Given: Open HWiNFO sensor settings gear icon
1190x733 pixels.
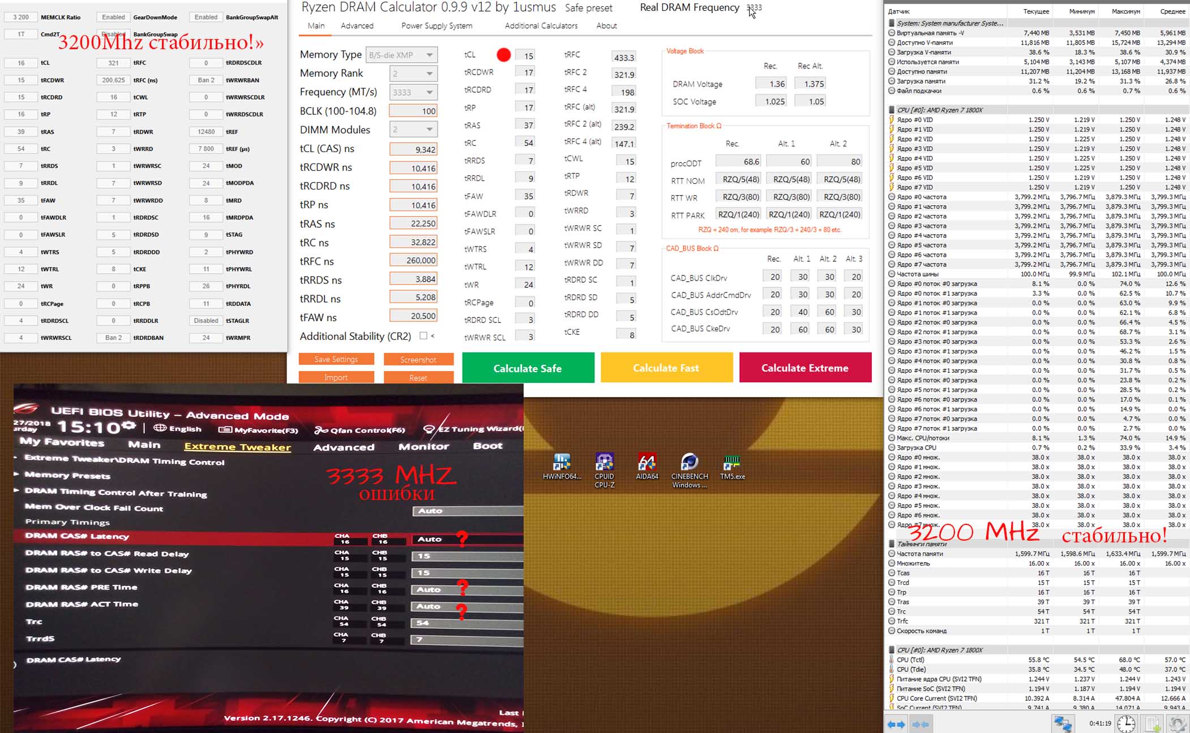Looking at the screenshot, I should (1178, 724).
